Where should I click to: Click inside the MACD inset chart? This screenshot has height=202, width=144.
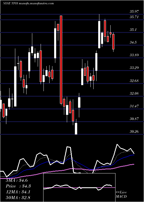(x=79, y=188)
